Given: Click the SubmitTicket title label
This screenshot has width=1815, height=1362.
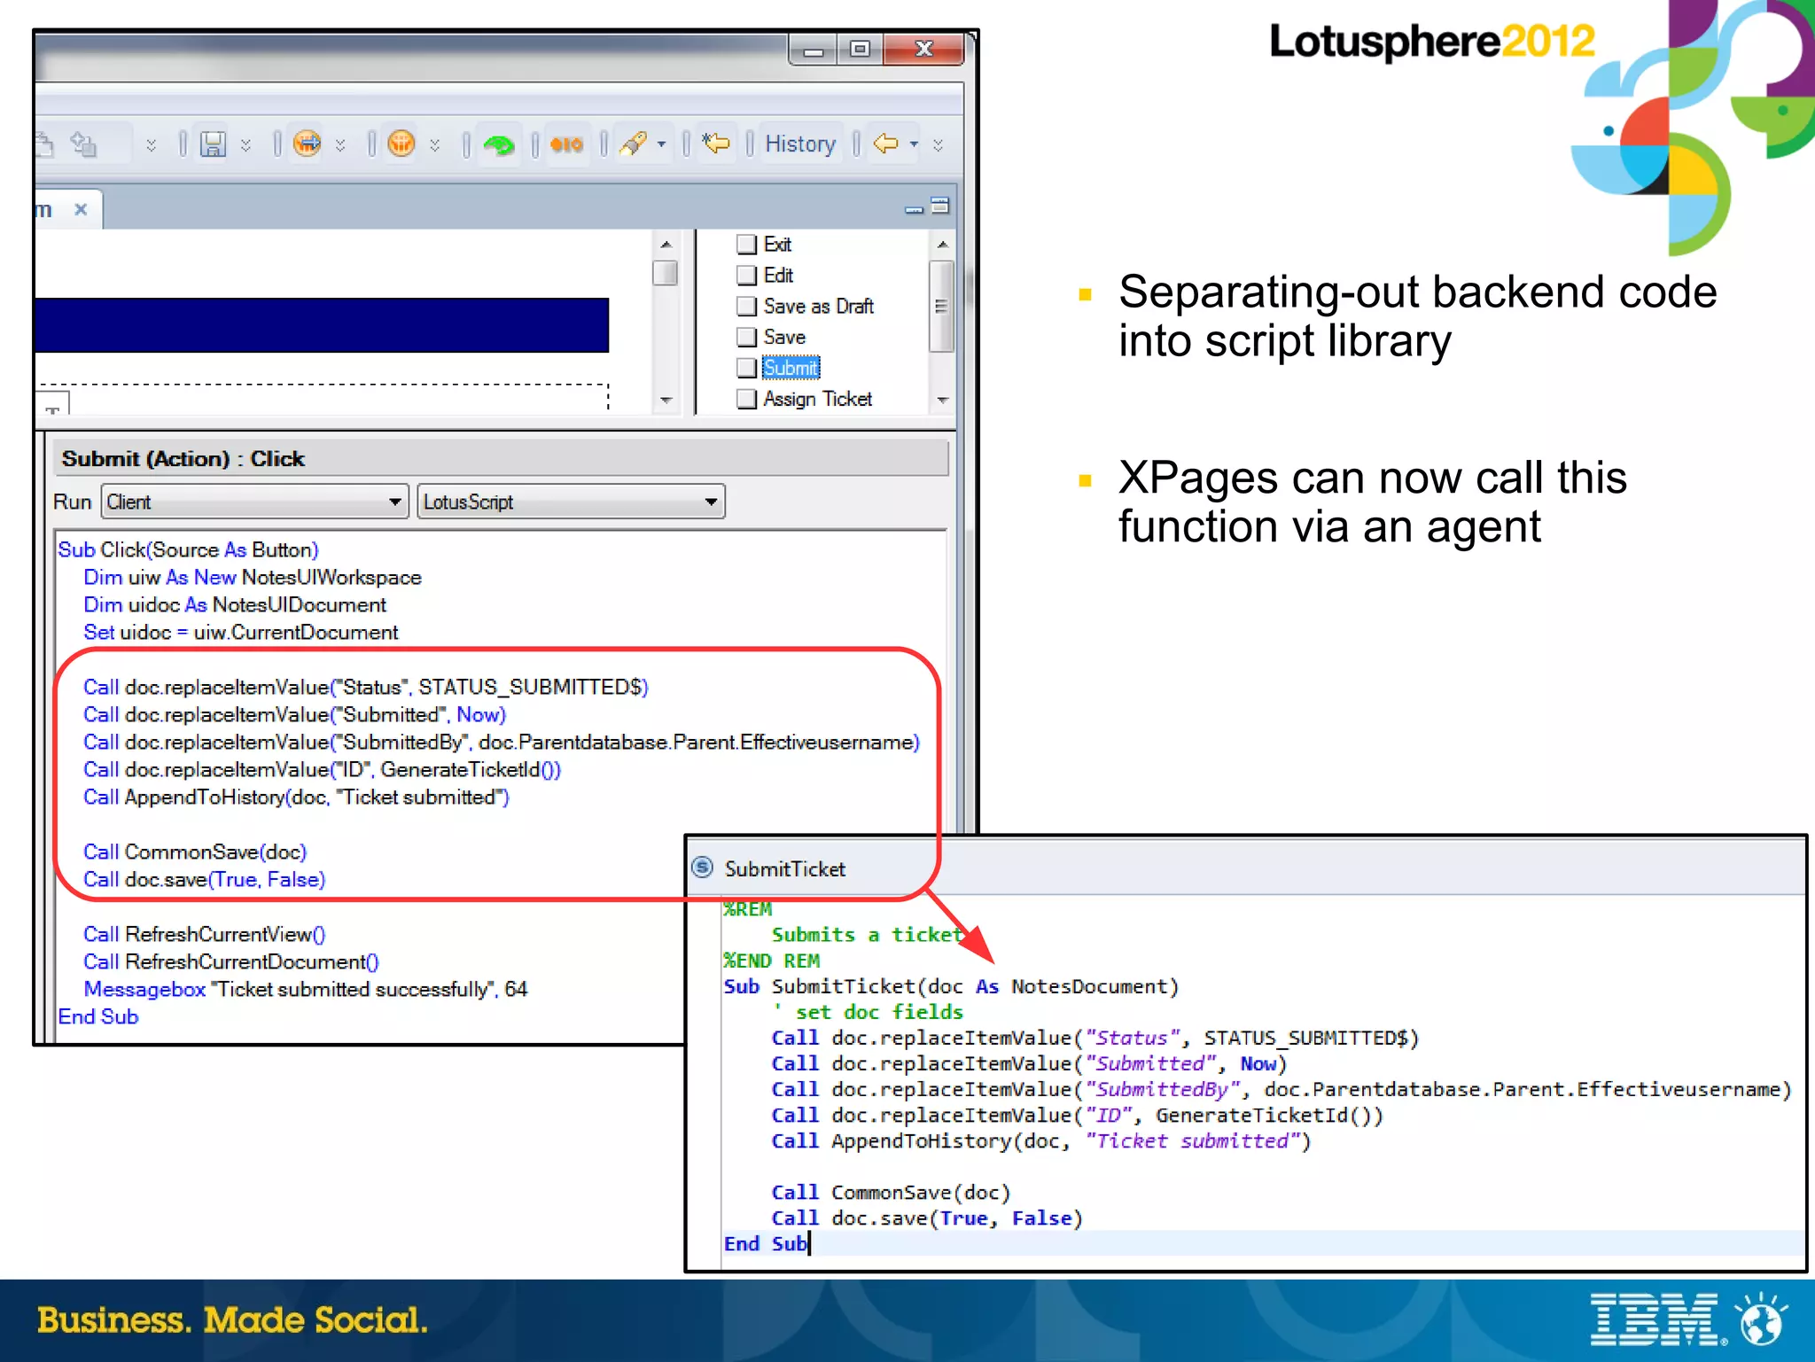Looking at the screenshot, I should [x=784, y=868].
